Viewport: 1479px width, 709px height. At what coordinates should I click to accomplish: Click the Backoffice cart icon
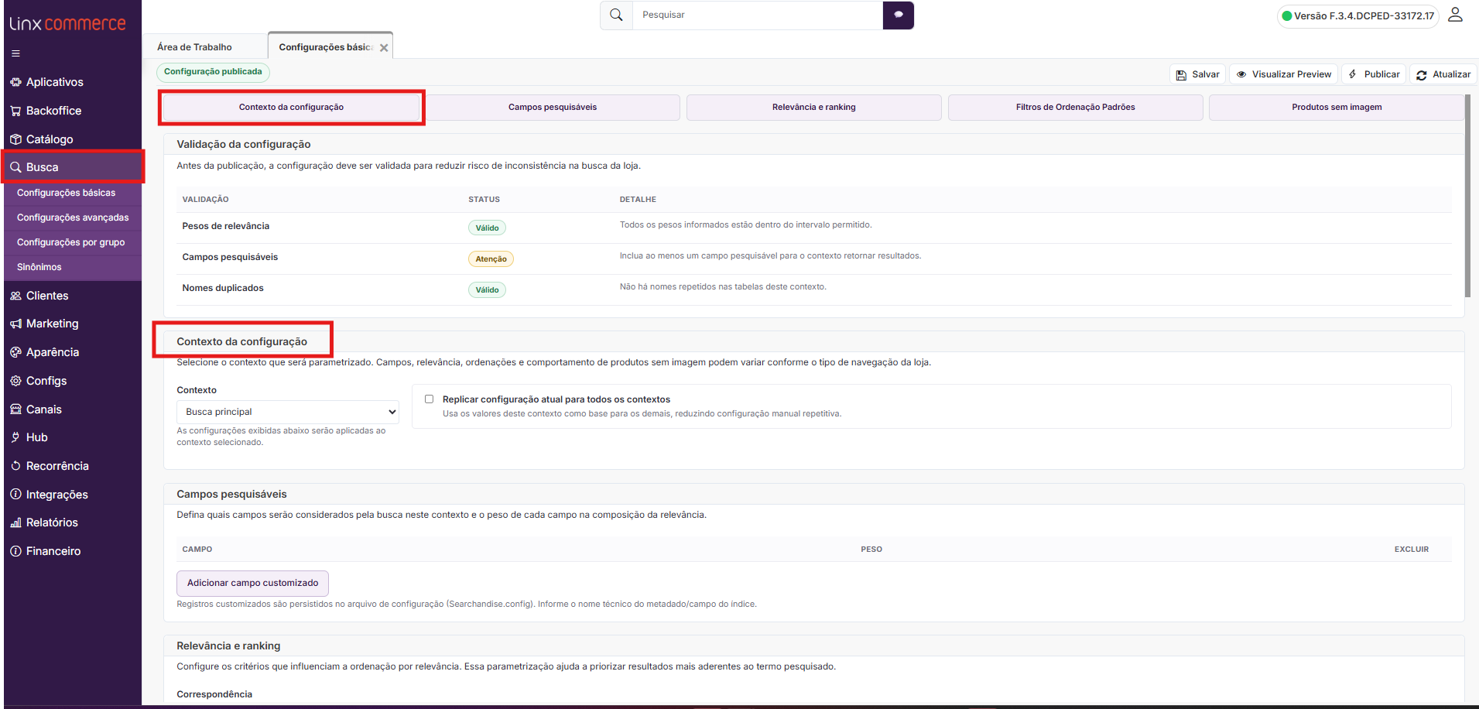pos(15,111)
